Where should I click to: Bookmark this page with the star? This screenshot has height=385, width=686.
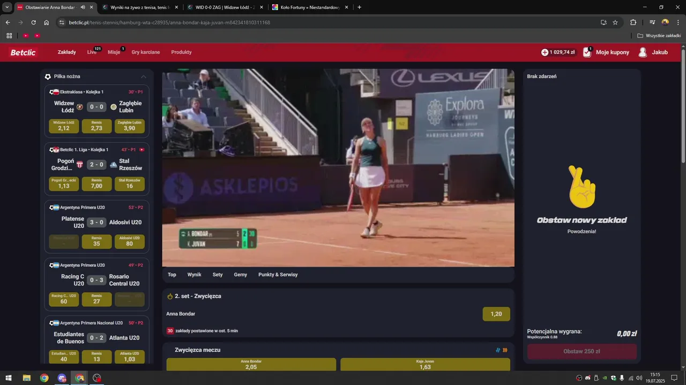(x=615, y=22)
